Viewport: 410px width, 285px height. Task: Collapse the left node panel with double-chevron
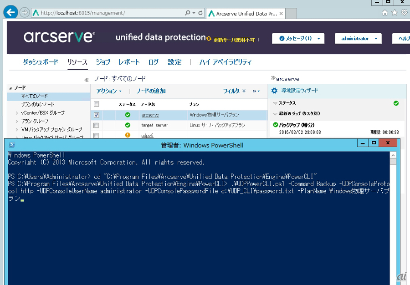[86, 80]
